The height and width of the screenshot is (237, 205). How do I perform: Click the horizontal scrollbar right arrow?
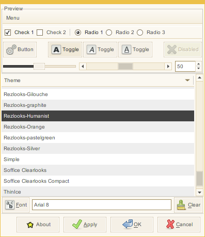point(168,66)
